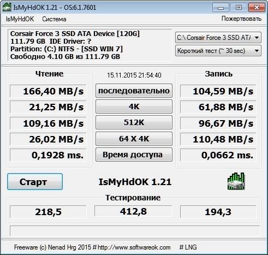
Task: Click the 26,02 MB/s read value
Action: tap(48, 139)
